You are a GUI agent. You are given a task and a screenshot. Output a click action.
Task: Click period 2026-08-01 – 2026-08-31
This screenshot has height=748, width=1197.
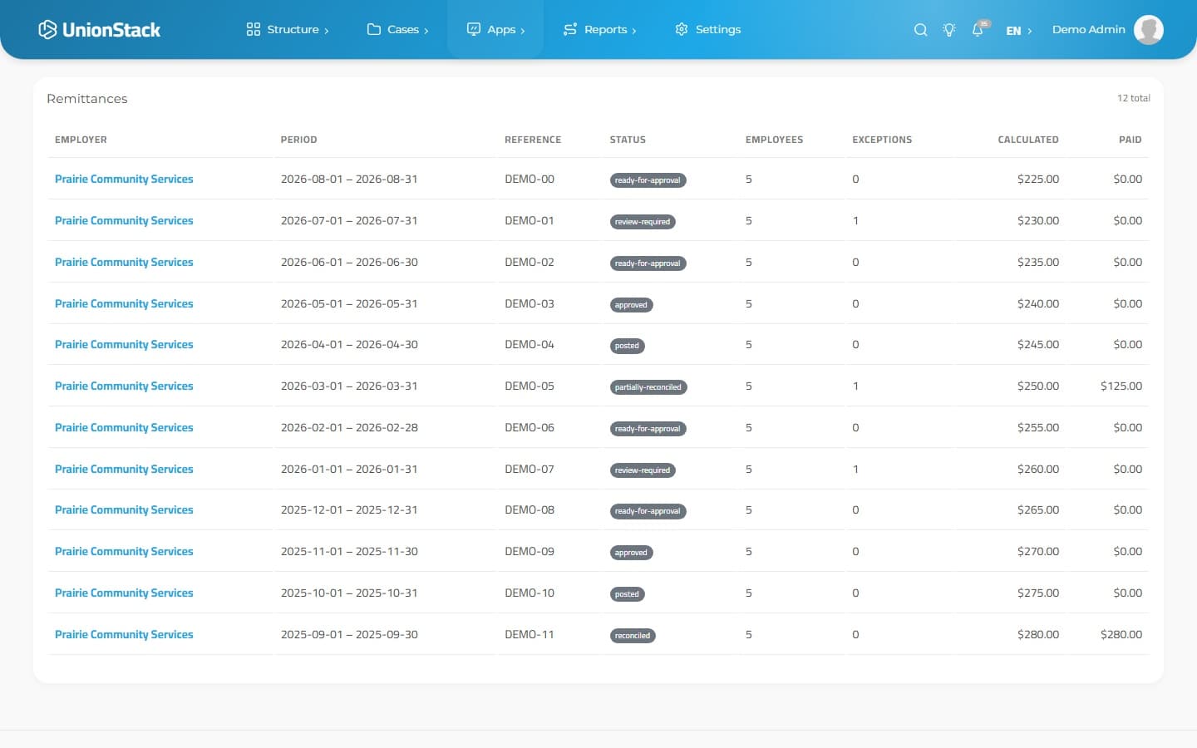(x=349, y=179)
